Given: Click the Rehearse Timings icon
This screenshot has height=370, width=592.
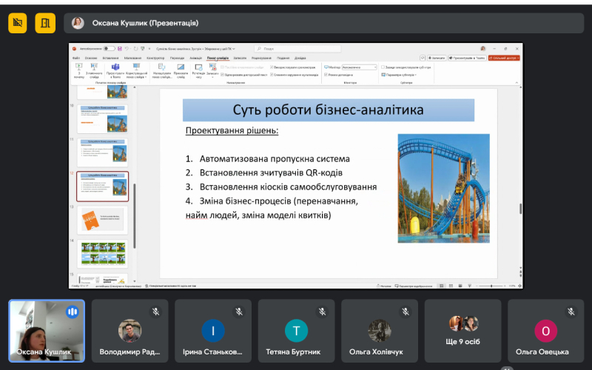Looking at the screenshot, I should tap(198, 71).
